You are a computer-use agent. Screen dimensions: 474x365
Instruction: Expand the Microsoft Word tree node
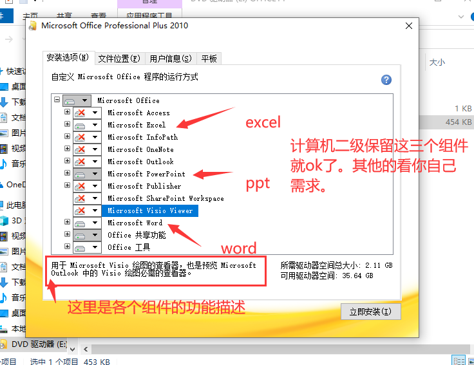point(67,222)
